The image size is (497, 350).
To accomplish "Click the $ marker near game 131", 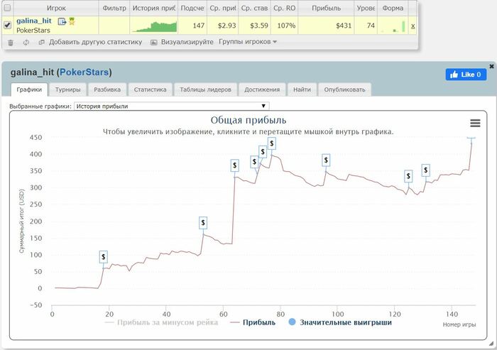I will click(x=426, y=170).
